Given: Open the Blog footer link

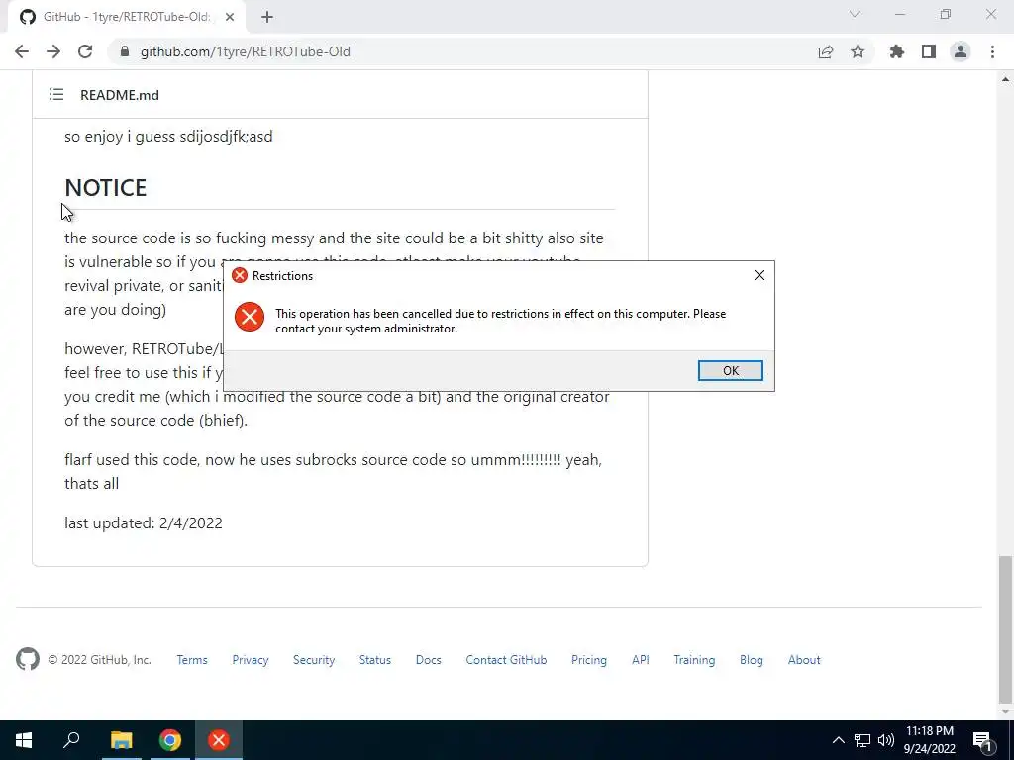Looking at the screenshot, I should coord(751,660).
